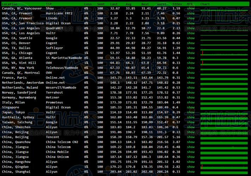Click last value 185.33 in Singapore row
The width and height of the screenshot is (251, 176).
coord(116,108)
